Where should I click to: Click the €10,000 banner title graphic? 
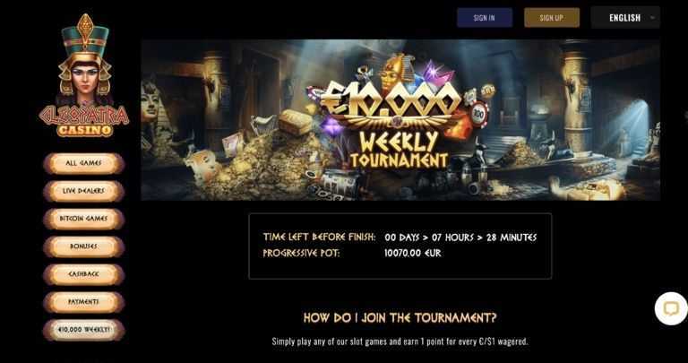390,100
